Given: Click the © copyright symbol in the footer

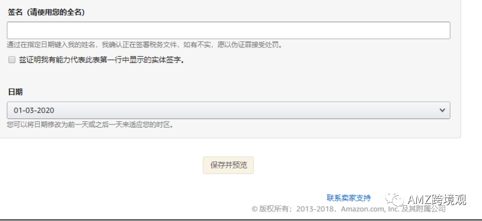Looking at the screenshot, I should click(x=254, y=209).
